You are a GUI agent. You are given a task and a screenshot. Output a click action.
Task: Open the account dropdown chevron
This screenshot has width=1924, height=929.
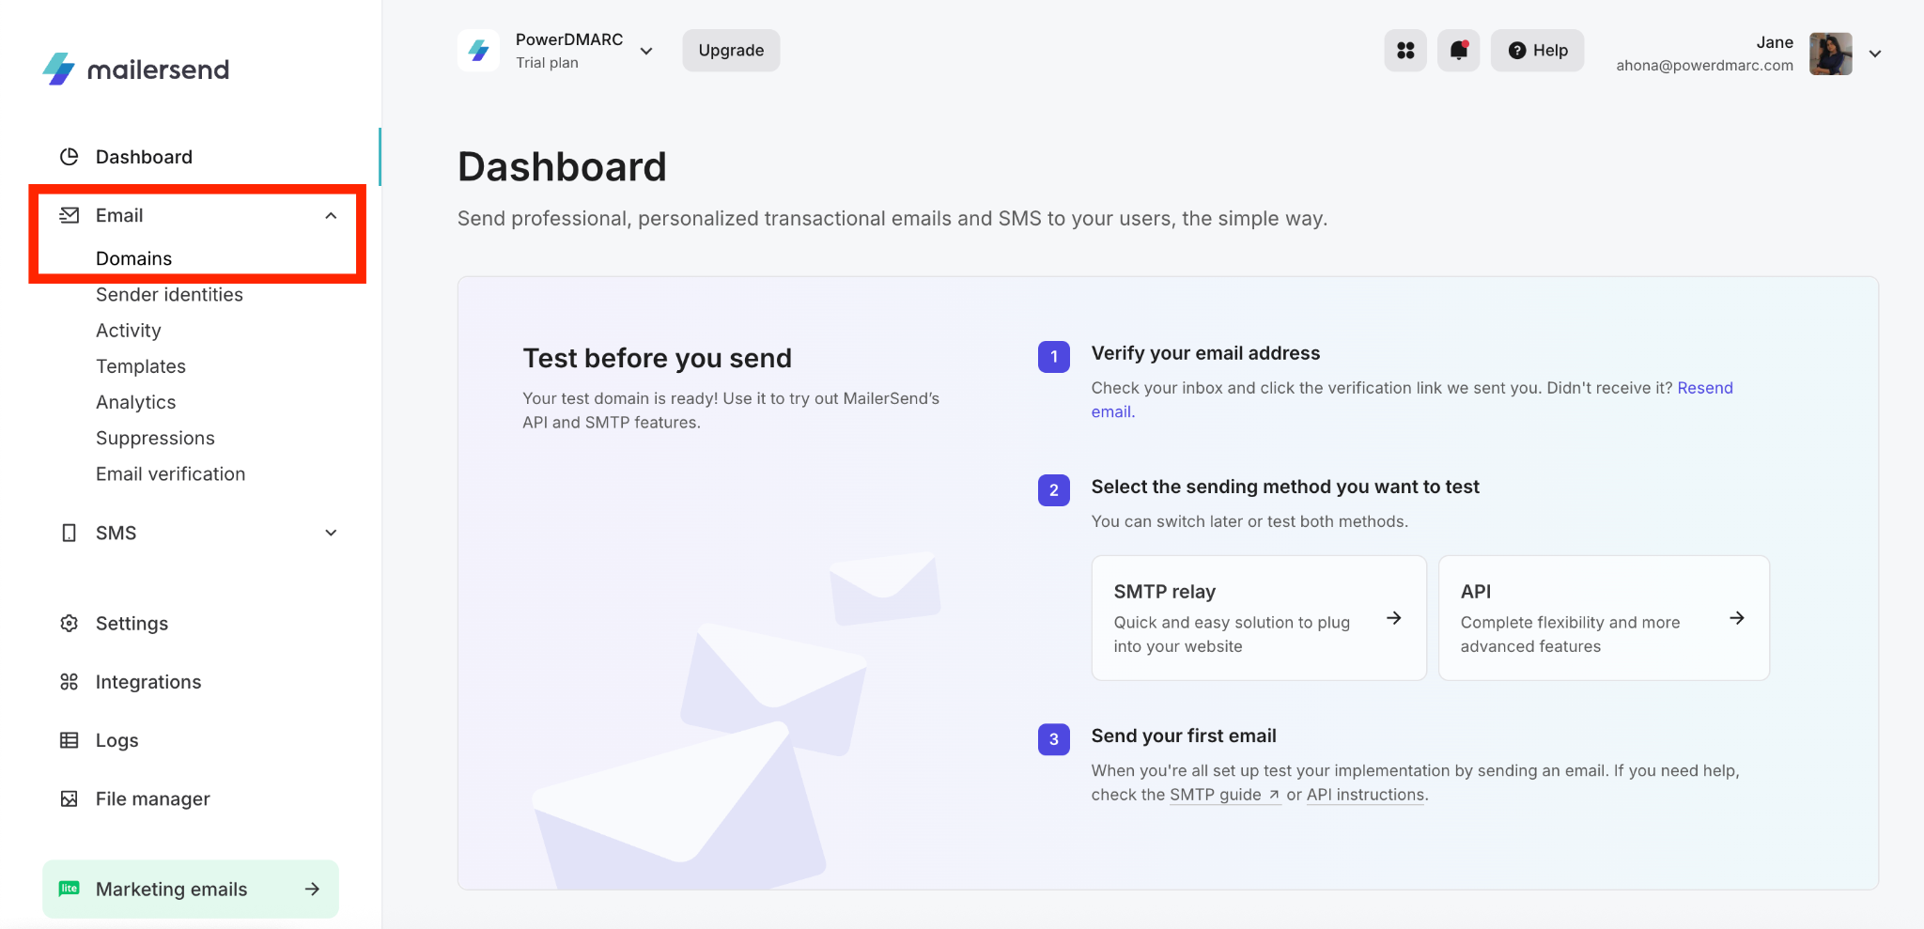pyautogui.click(x=1875, y=54)
